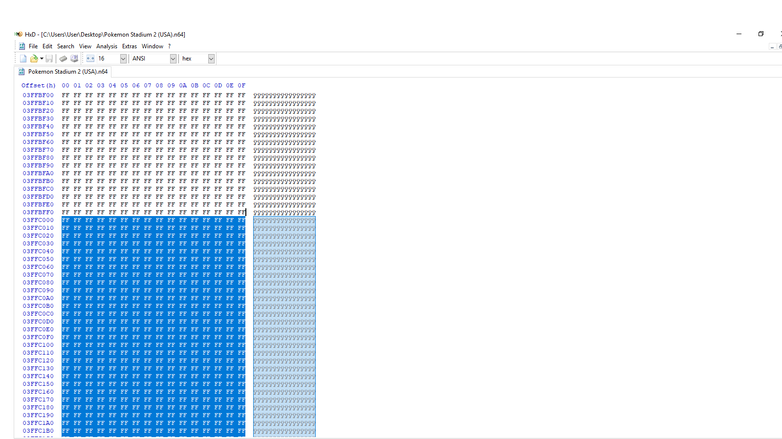This screenshot has width=782, height=439.
Task: Open the ? help menu
Action: pos(170,46)
